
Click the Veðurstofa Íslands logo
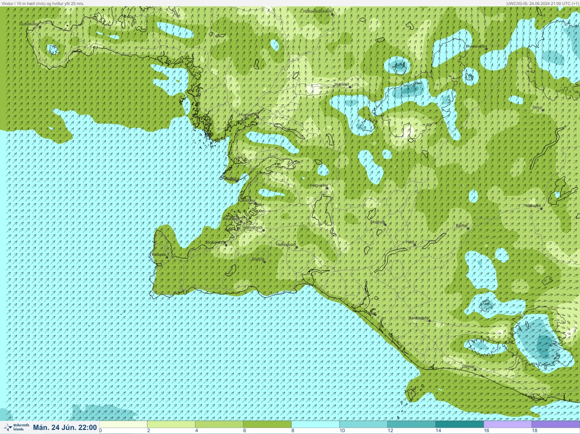tap(16, 427)
